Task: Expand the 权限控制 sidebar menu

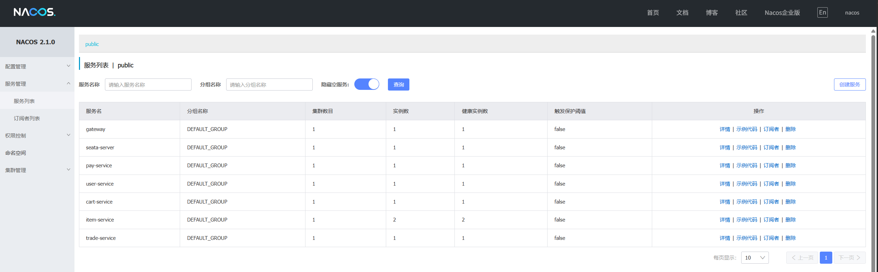Action: point(37,135)
